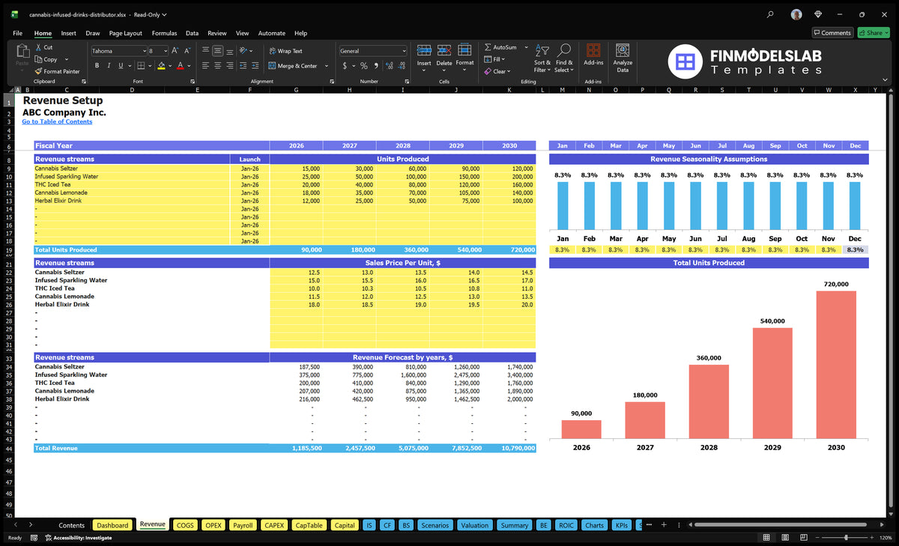
Task: Click the Delete cells button
Action: click(444, 56)
